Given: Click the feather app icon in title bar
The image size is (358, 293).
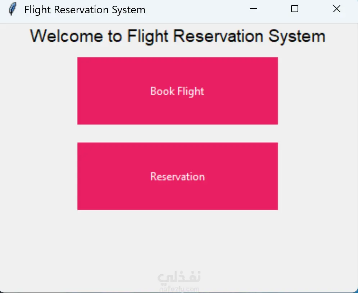Looking at the screenshot, I should [13, 9].
